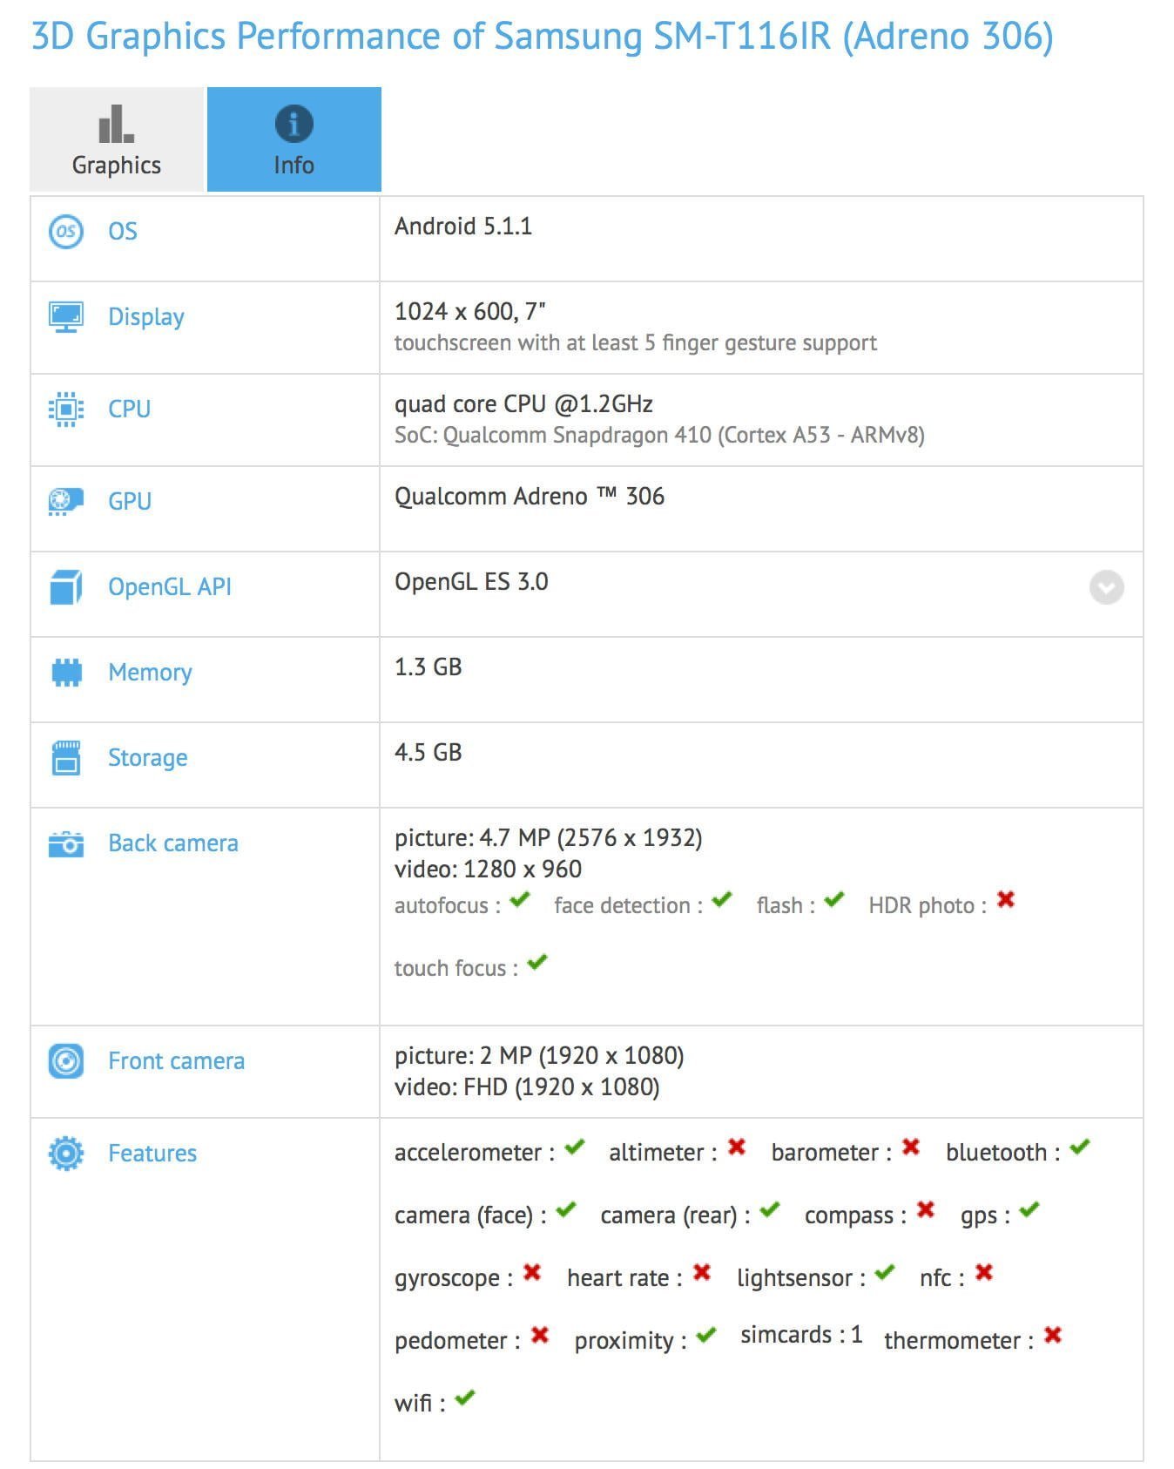Click the '4.5 GB' storage value
Screen dimensions: 1174x1469
coord(428,753)
